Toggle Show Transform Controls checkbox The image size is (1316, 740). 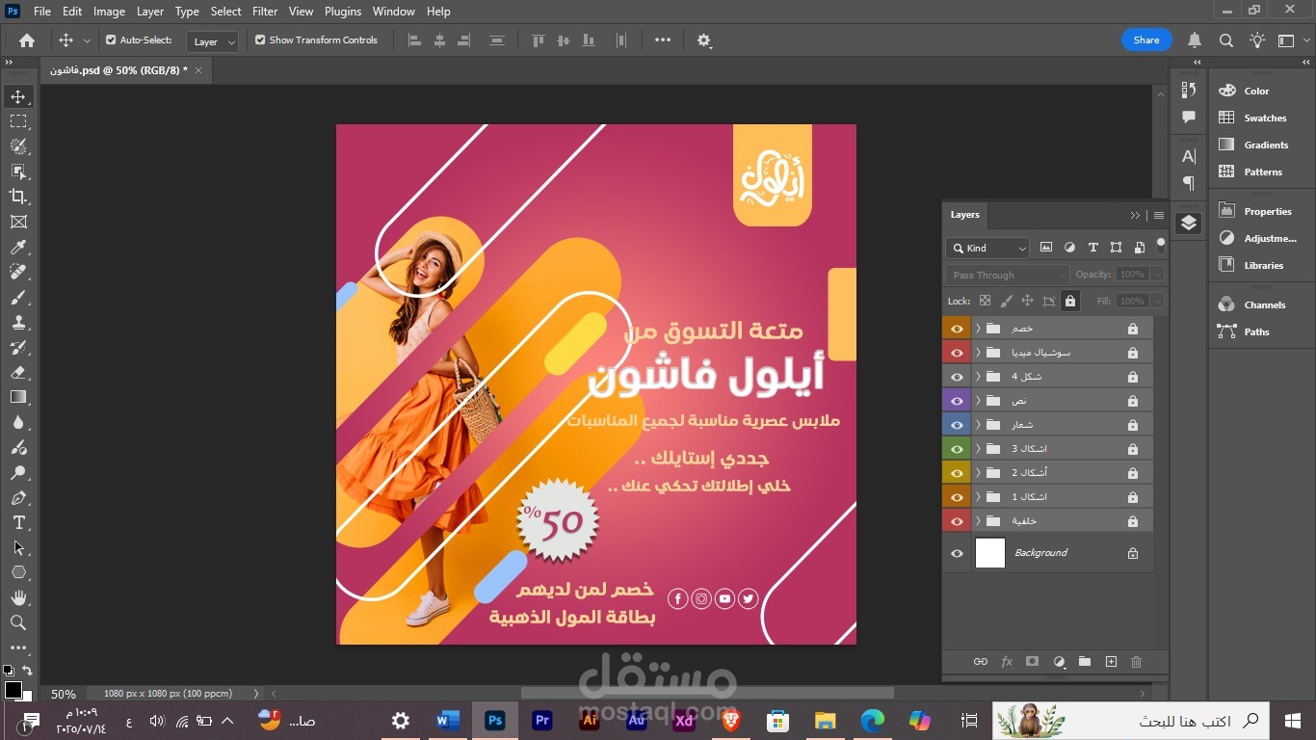[x=260, y=40]
